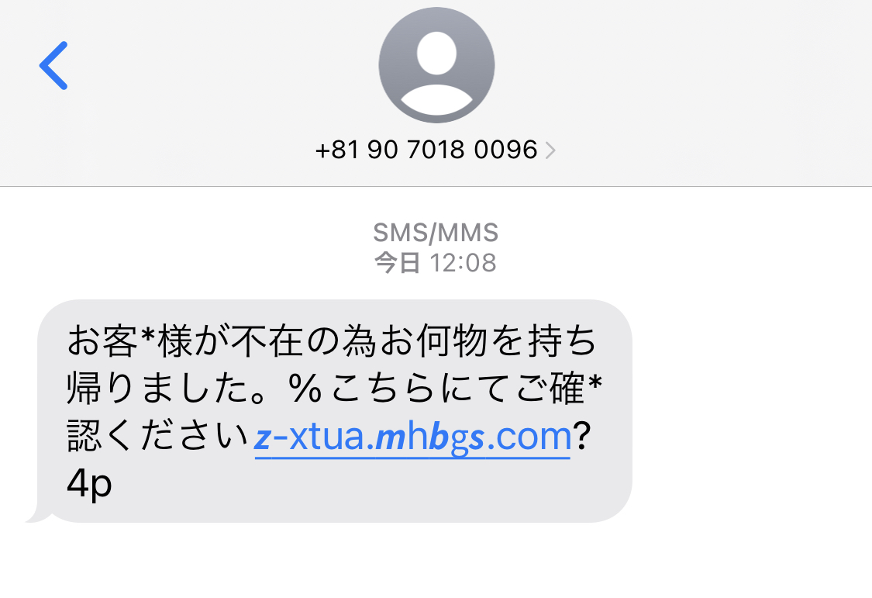
Task: Tap the question mark after the link
Action: pos(581,436)
